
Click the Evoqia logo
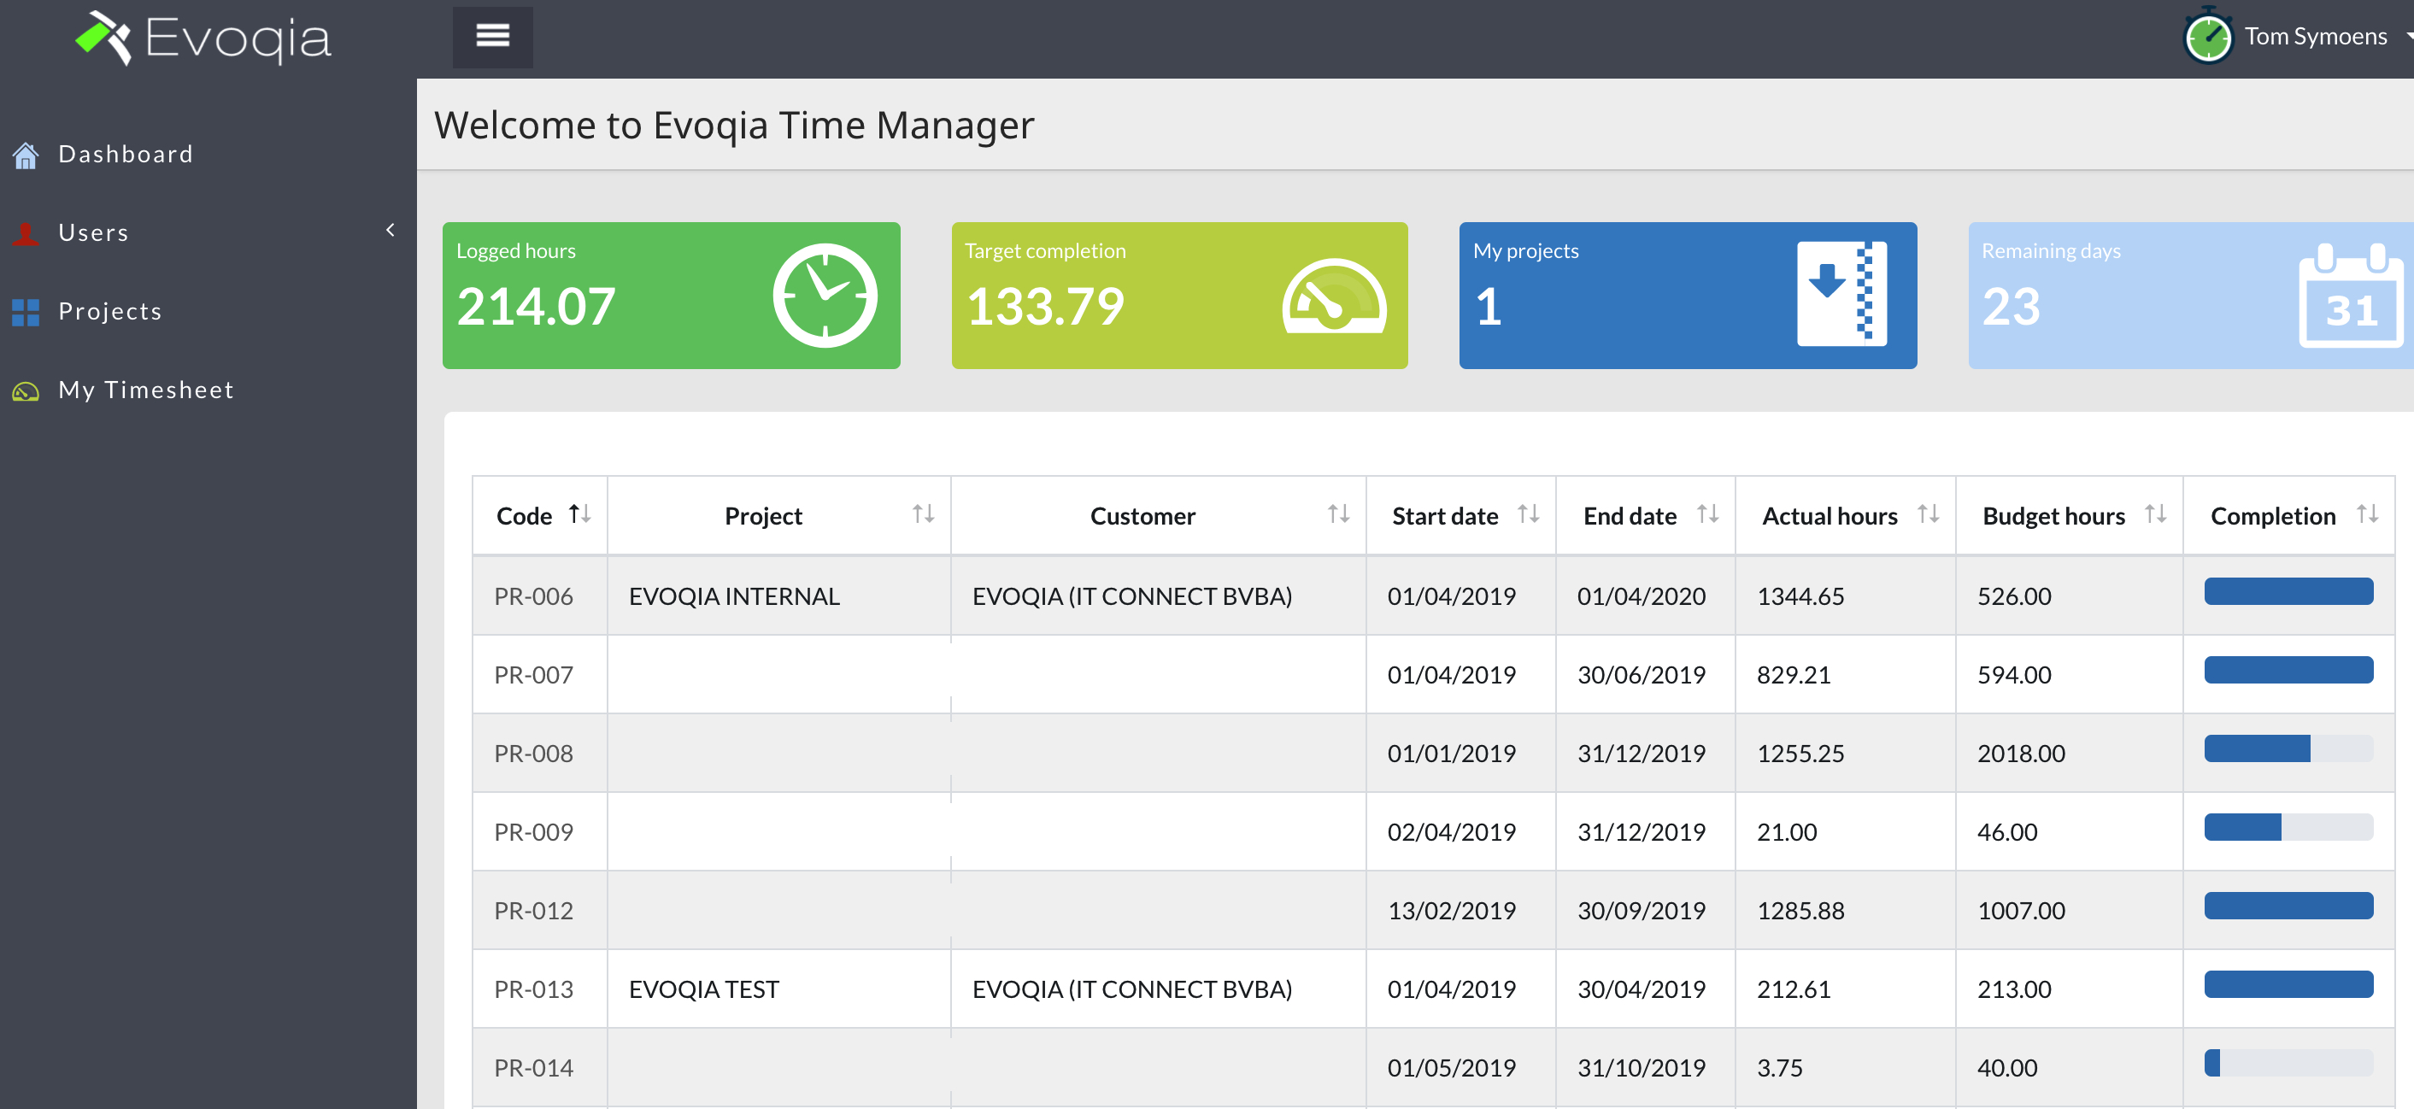pyautogui.click(x=203, y=38)
